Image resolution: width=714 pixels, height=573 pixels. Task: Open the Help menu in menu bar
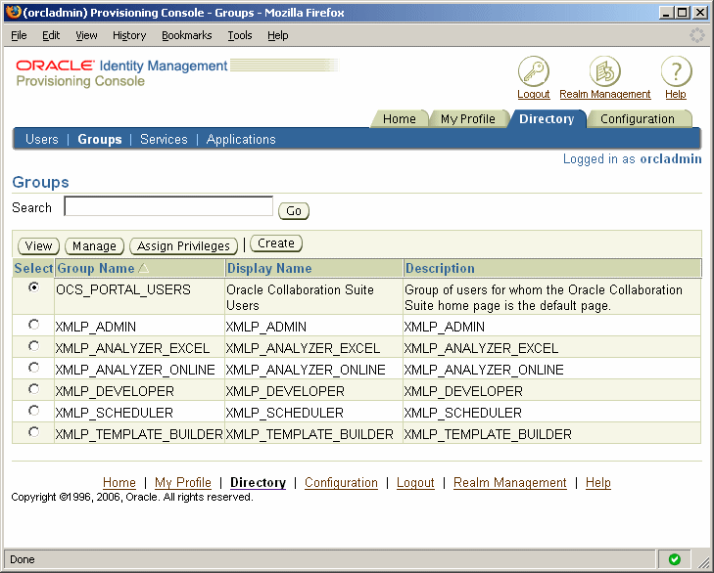pos(278,35)
